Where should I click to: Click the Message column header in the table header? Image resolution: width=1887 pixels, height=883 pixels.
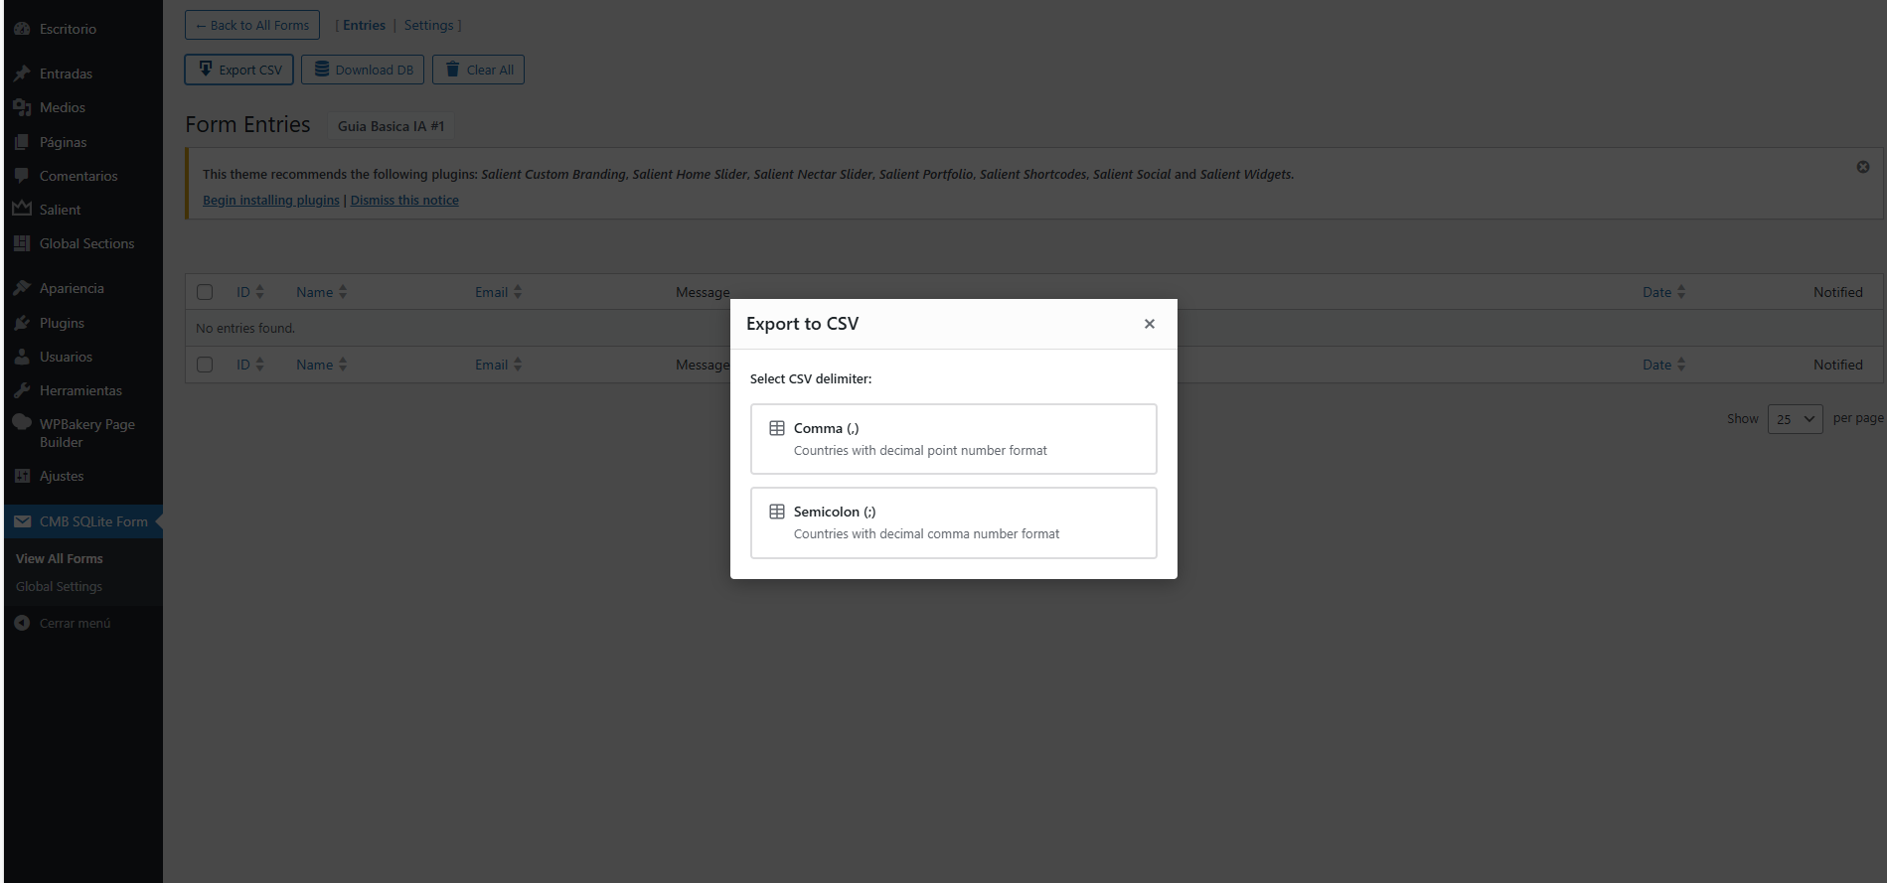click(x=703, y=292)
